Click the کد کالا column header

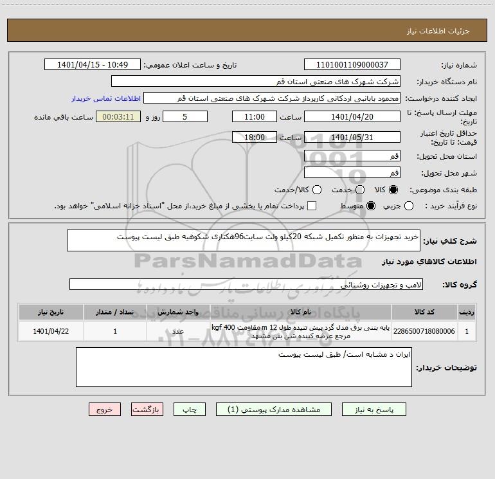[424, 312]
